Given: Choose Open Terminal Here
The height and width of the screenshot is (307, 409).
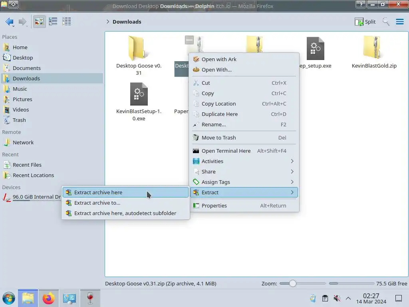Looking at the screenshot, I should pos(244,151).
